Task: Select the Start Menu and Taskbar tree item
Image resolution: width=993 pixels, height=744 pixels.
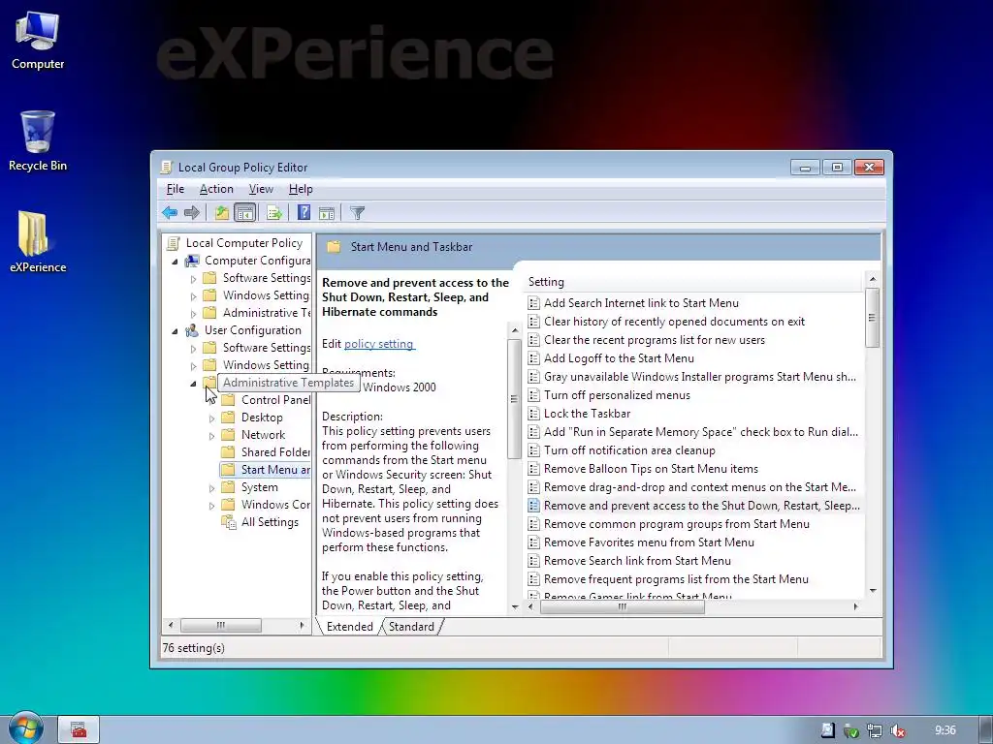Action: (266, 470)
